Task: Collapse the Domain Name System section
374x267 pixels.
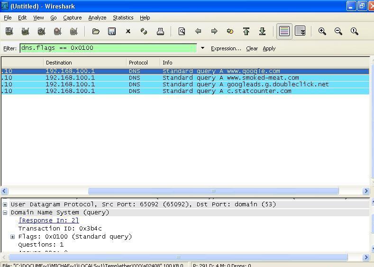Action: pyautogui.click(x=5, y=212)
